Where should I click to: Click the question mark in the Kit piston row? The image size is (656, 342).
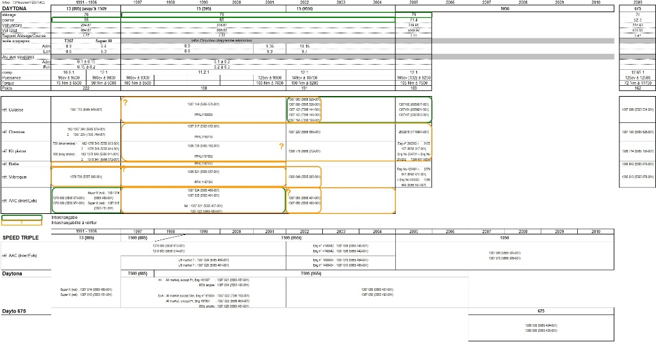pos(281,147)
